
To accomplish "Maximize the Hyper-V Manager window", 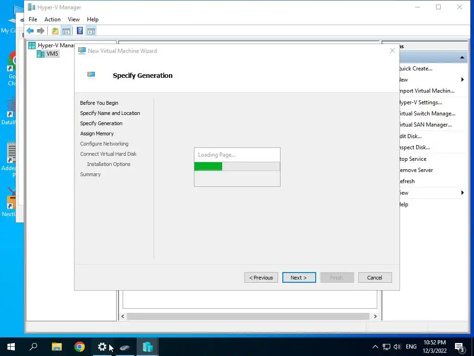I will (x=438, y=7).
